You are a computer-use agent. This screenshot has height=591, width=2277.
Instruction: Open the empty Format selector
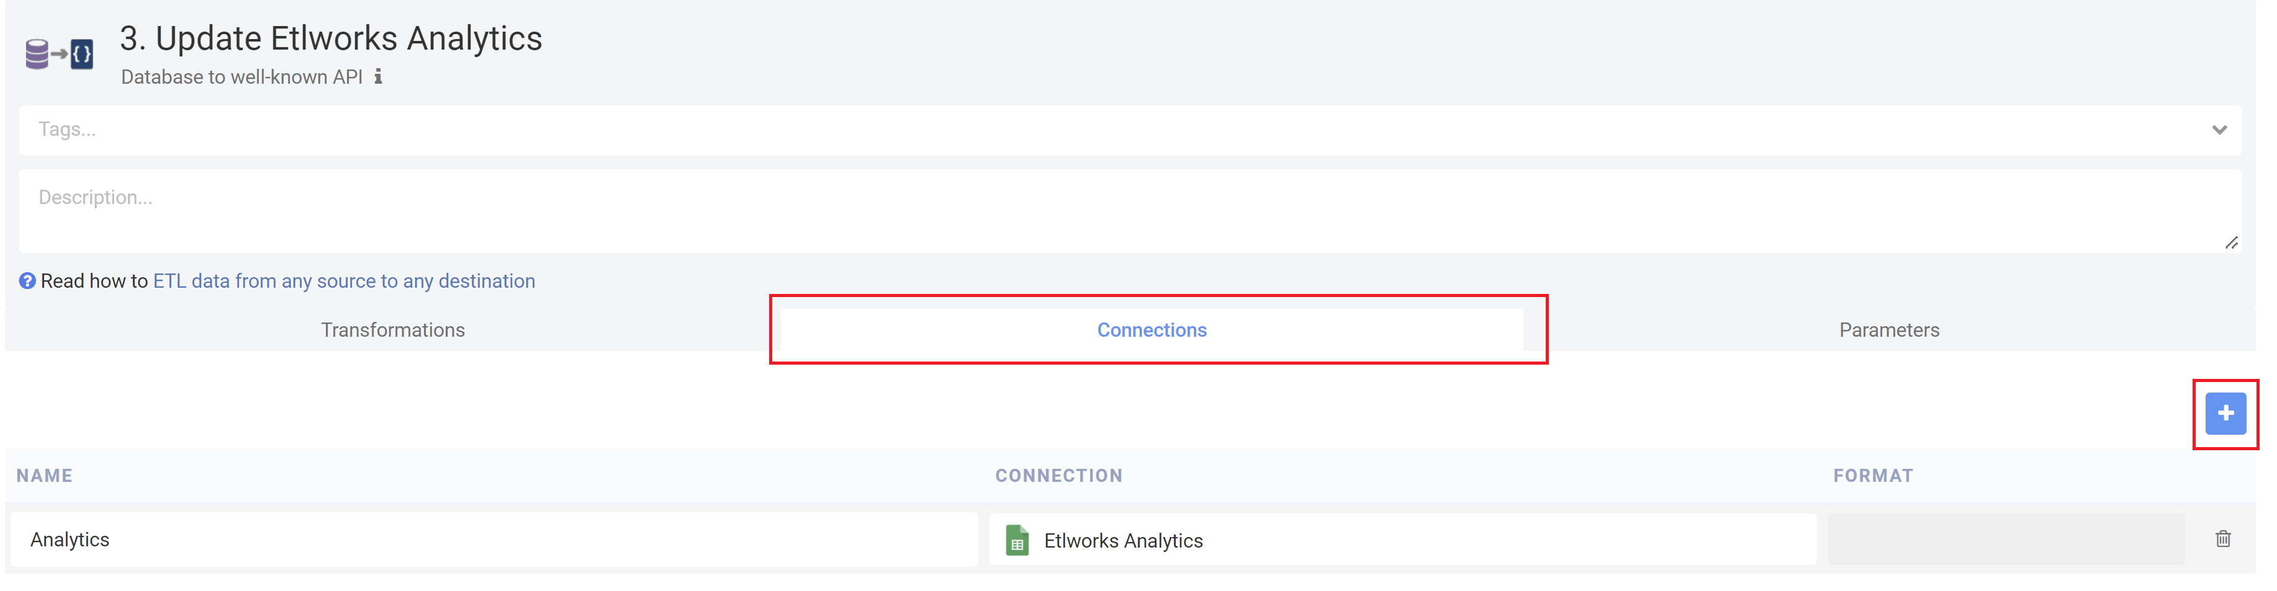(2004, 540)
